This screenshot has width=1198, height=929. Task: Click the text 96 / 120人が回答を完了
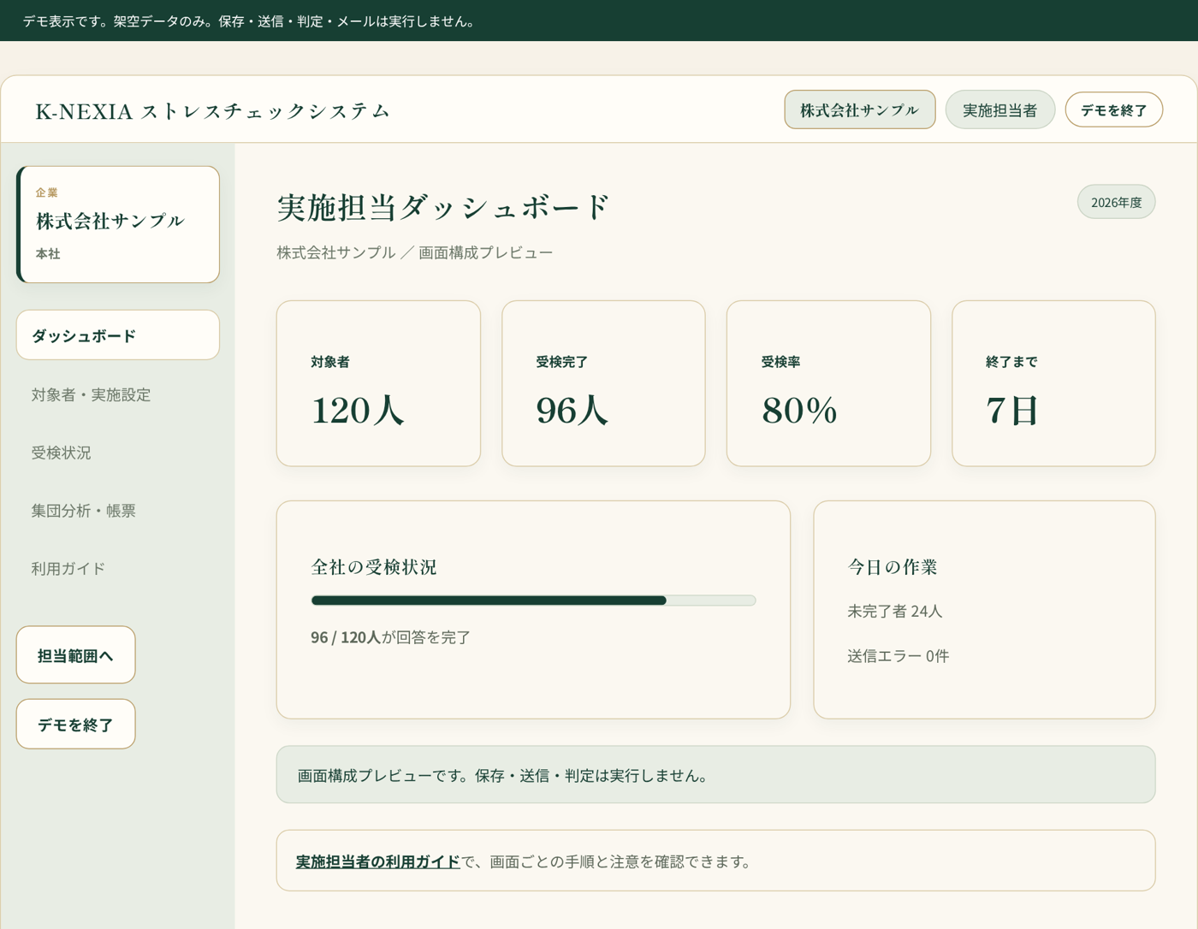click(x=390, y=637)
